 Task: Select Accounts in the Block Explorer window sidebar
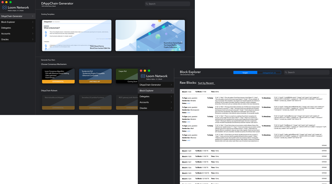click(x=156, y=102)
